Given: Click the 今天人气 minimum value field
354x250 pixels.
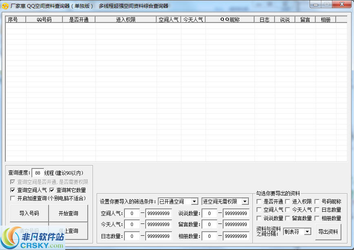Looking at the screenshot, I should pos(132,224).
